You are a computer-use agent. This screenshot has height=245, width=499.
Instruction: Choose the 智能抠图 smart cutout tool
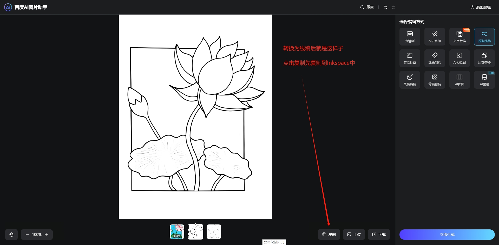[x=410, y=58]
